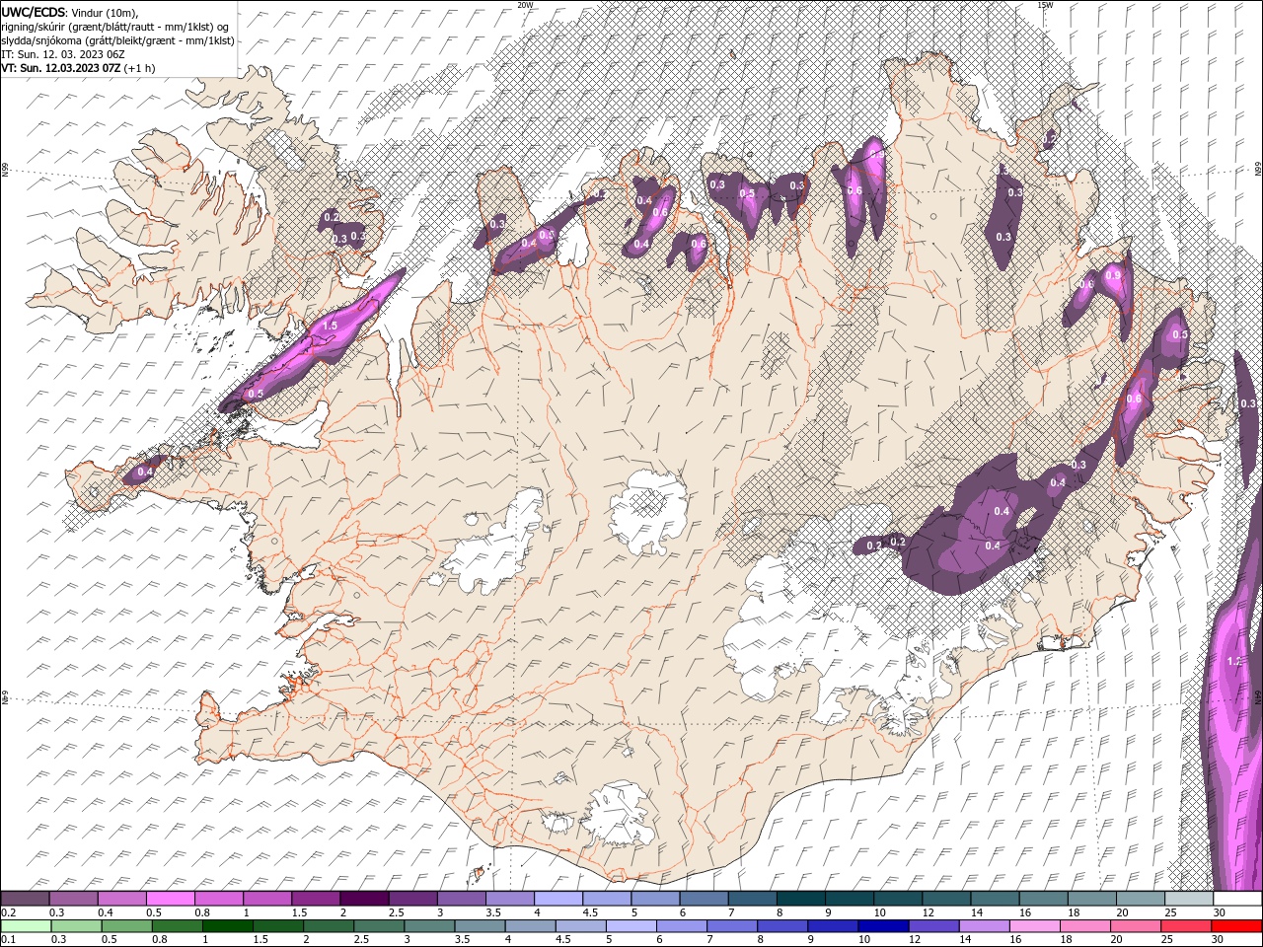1263x947 pixels.
Task: Select the bright pink 0.5–0.8 snow legend swatch
Action: (x=171, y=899)
